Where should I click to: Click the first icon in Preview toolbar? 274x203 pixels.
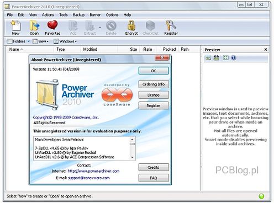pos(208,58)
